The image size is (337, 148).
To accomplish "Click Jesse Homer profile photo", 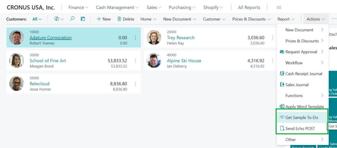I will click(x=16, y=83).
